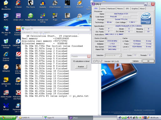Click the Loop 19 finished line in Super PI
Viewport: 161px width, 120px height.
pyautogui.click(x=47, y=94)
